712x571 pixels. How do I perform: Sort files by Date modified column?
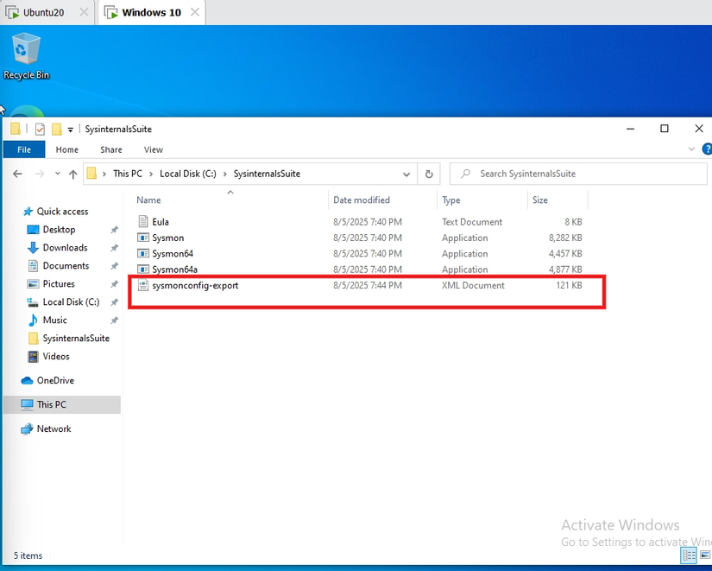(362, 200)
